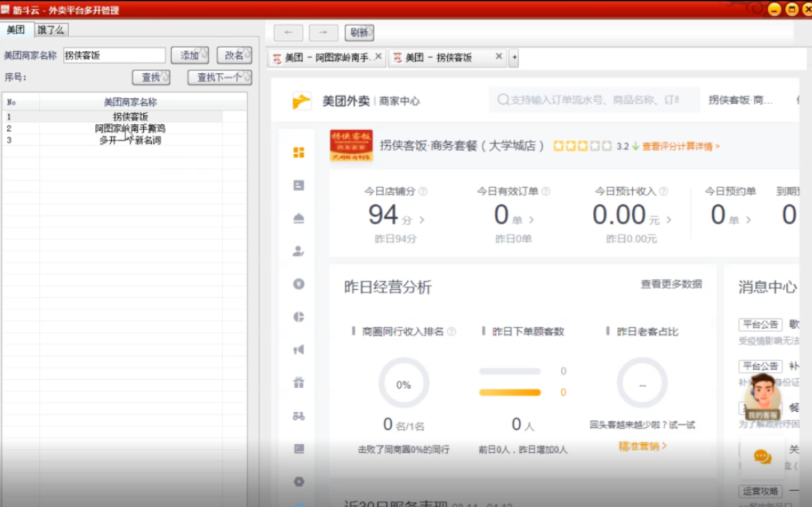Image resolution: width=812 pixels, height=507 pixels.
Task: Switch to the 饿了么 platform tab
Action: [51, 30]
